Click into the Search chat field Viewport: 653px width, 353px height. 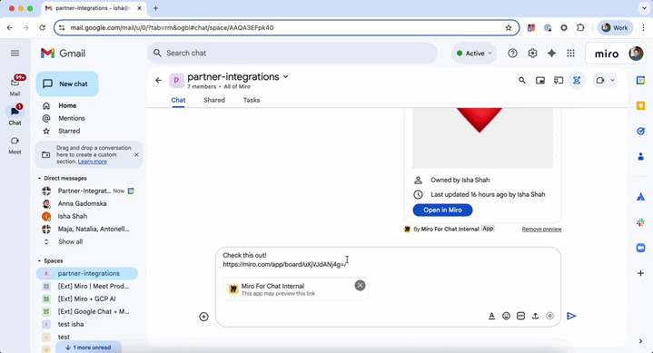click(x=292, y=54)
